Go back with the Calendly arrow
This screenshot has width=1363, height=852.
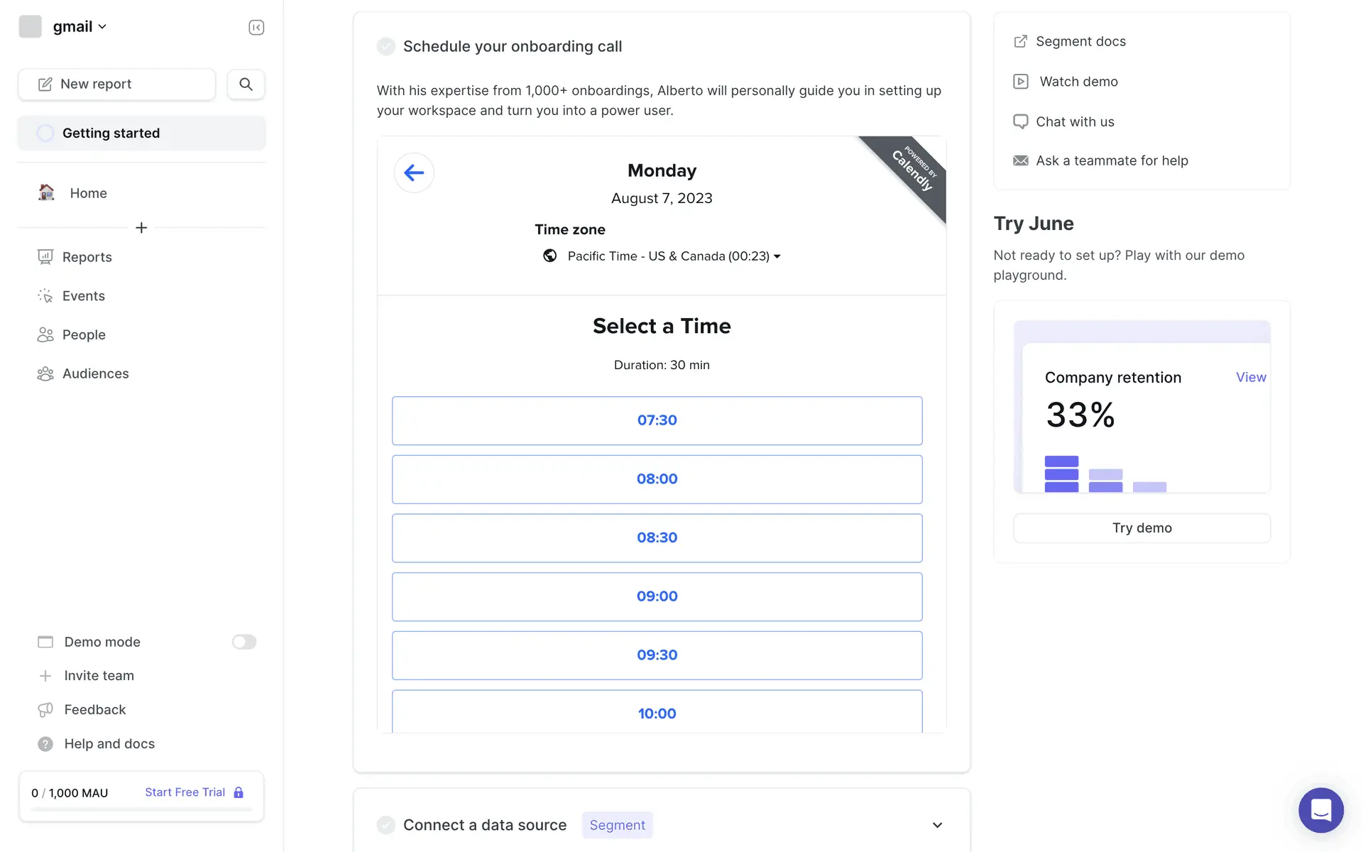tap(414, 173)
